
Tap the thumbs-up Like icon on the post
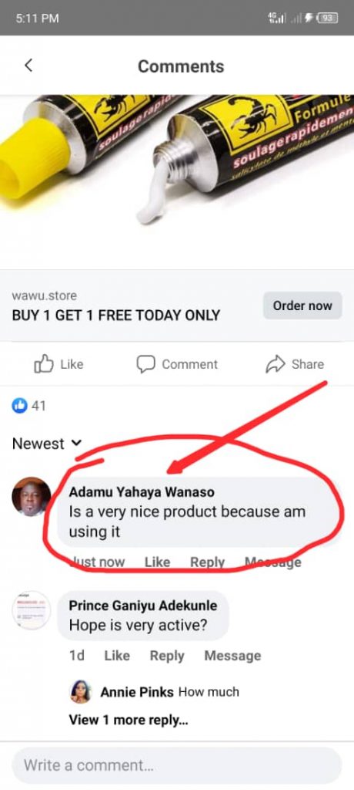pos(43,364)
